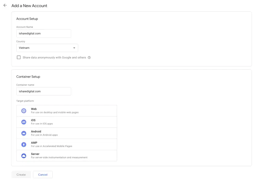Enable Share data anonymously with Google checkbox
Viewport: 255px width, 182px height.
tap(19, 57)
